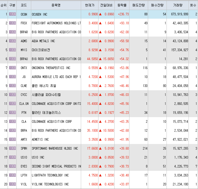The image size is (198, 189).
Task: Select the OCUGEN INC stock name
Action: (40, 14)
